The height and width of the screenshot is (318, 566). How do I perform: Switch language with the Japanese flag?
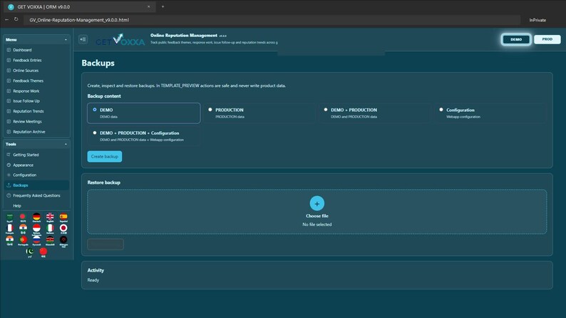coord(63,229)
